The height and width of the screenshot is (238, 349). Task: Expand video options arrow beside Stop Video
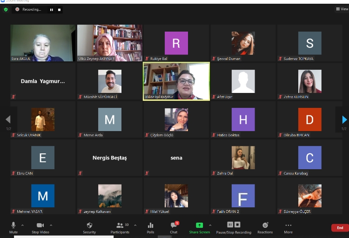pos(51,225)
